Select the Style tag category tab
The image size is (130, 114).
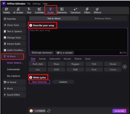click(x=33, y=59)
